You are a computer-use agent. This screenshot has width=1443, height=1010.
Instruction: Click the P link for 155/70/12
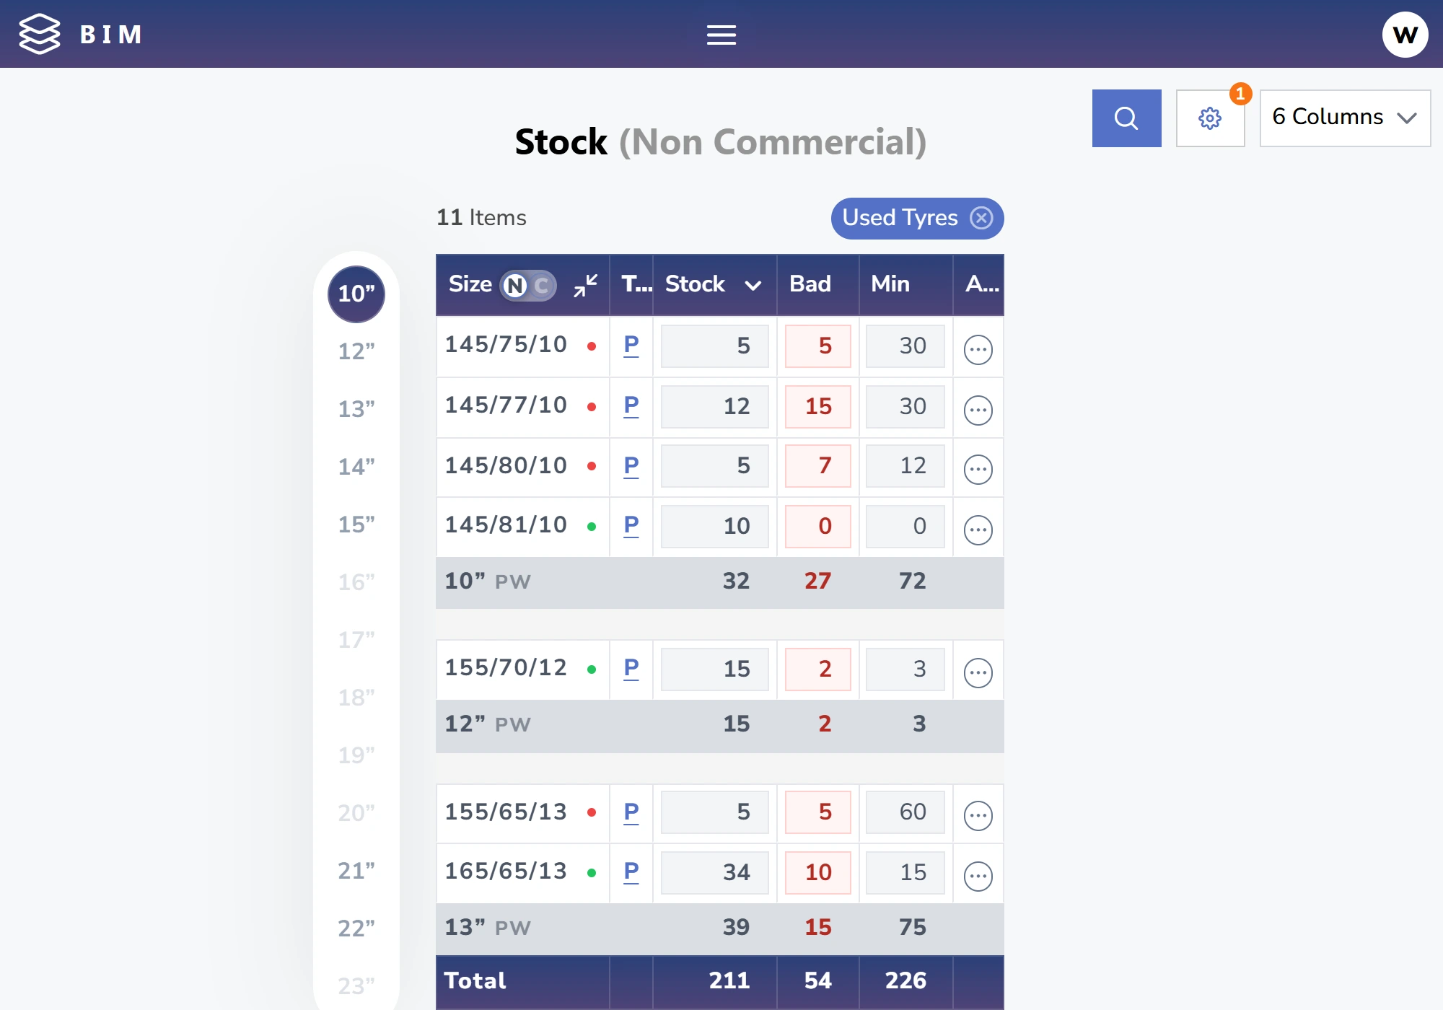(631, 669)
